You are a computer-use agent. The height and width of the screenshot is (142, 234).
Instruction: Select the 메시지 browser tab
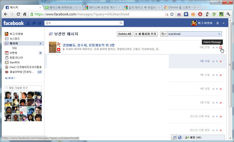coord(23,7)
